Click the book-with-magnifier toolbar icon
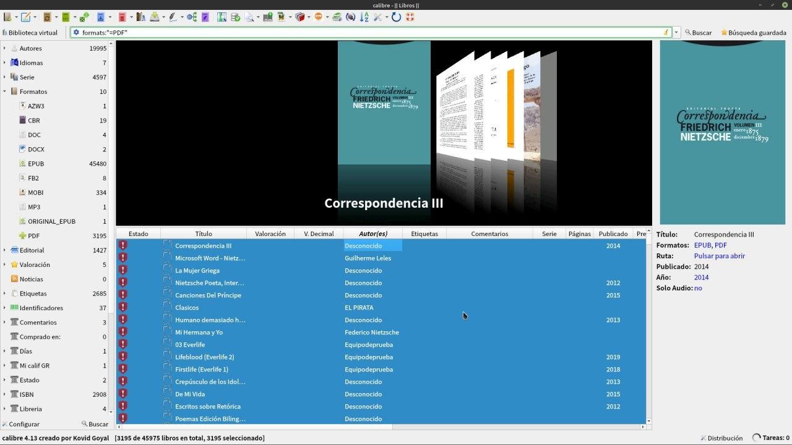The width and height of the screenshot is (792, 445). coord(249,17)
